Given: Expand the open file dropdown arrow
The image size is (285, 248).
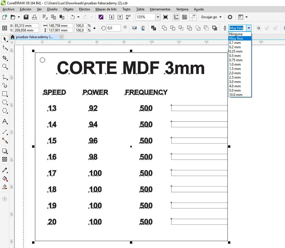Looking at the screenshot, I should point(19,17).
